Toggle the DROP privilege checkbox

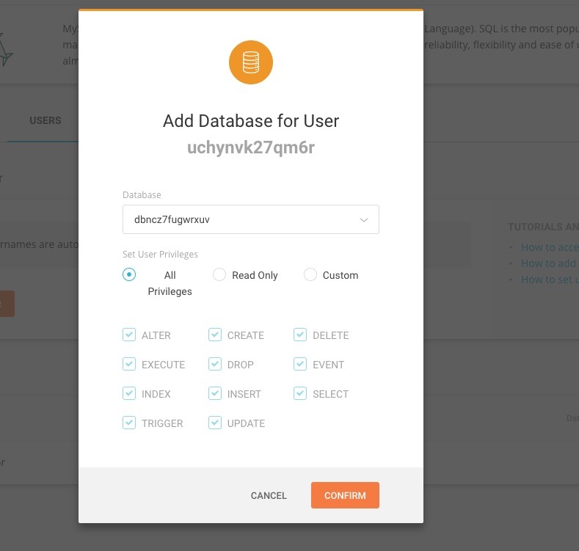click(215, 365)
